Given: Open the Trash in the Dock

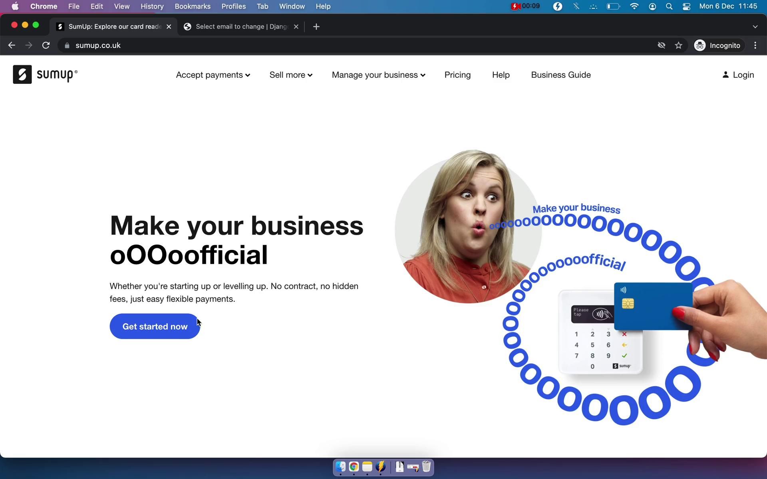Looking at the screenshot, I should (x=426, y=467).
